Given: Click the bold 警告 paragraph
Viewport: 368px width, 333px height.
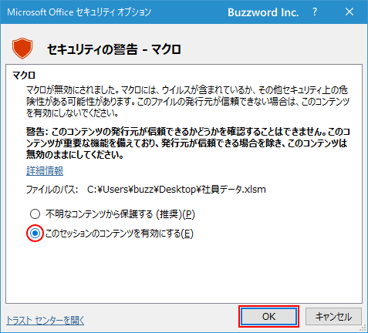Looking at the screenshot, I should click(x=187, y=143).
